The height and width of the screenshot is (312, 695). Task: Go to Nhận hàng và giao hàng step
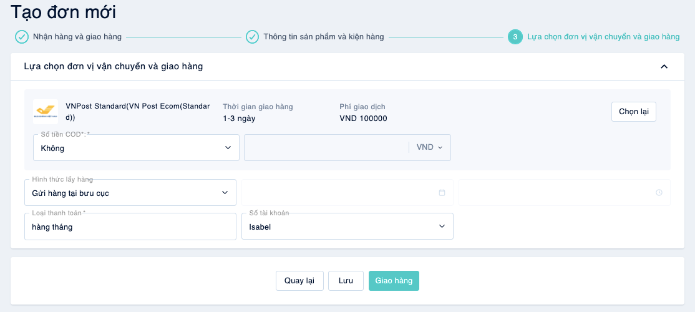point(77,37)
